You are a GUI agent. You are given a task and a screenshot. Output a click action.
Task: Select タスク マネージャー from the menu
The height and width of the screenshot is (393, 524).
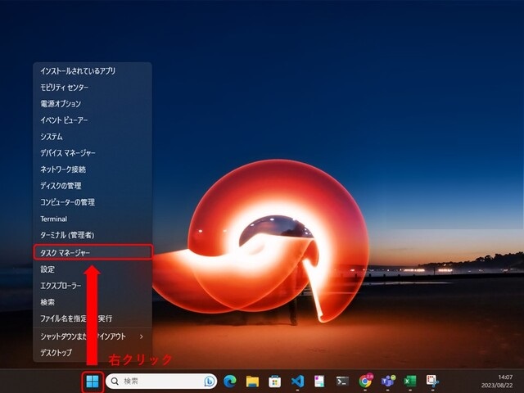[93, 253]
